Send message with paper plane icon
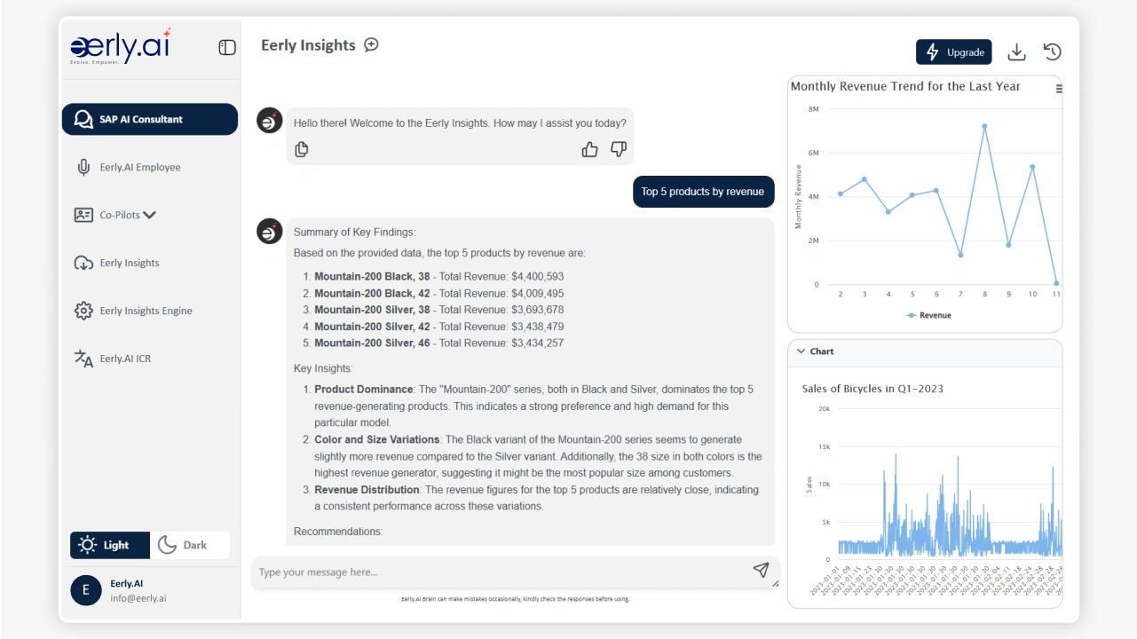1137x639 pixels. point(761,570)
